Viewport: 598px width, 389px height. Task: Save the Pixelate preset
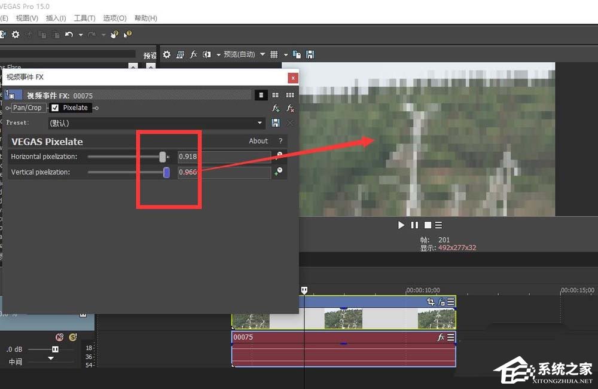point(276,123)
